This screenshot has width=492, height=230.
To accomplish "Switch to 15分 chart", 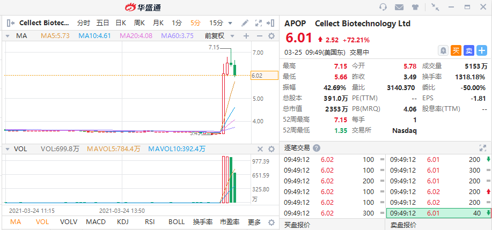I will pos(216,23).
